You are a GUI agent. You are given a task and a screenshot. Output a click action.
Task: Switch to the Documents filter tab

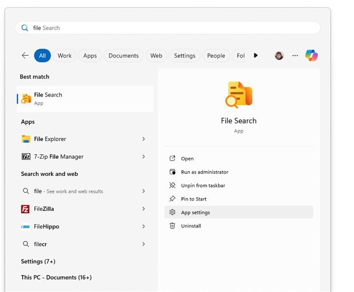(123, 55)
